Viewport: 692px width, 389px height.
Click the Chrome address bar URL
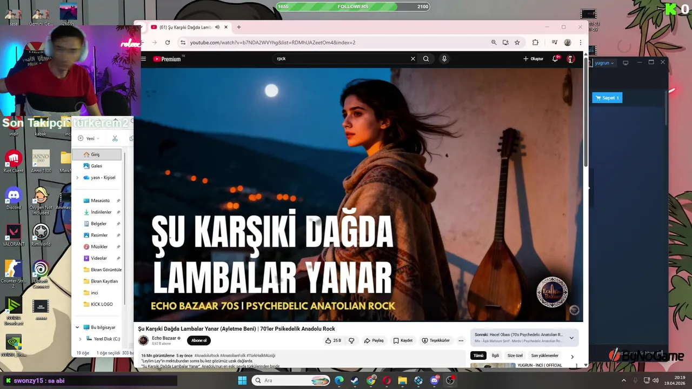[x=272, y=42]
